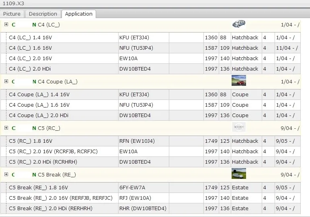Click the 1360 displacement in C4 (LC_) row

click(x=211, y=38)
